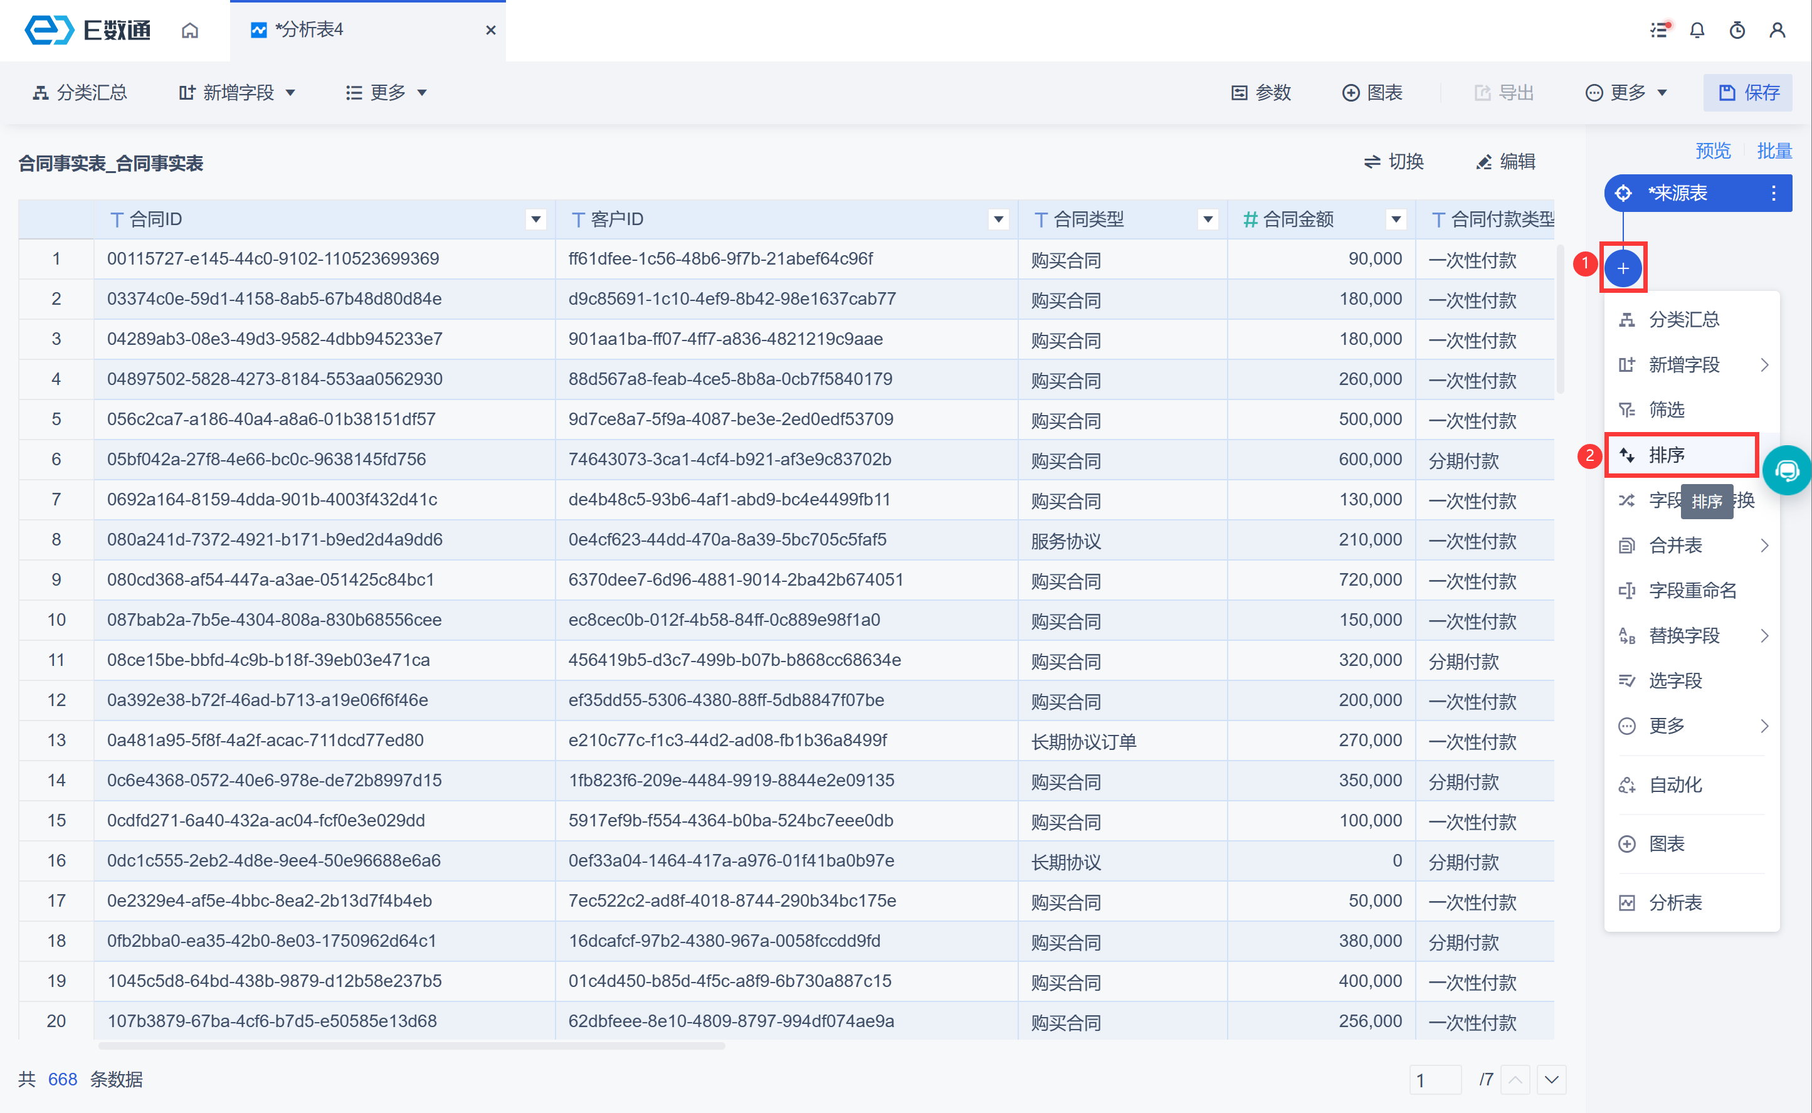Go to next page with down arrow
This screenshot has width=1812, height=1113.
tap(1551, 1080)
